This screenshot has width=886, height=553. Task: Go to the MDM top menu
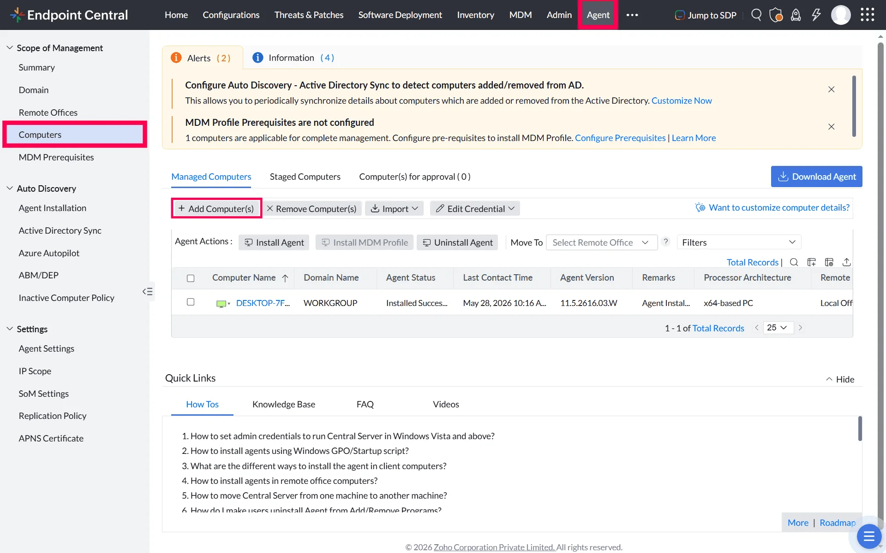click(x=521, y=15)
